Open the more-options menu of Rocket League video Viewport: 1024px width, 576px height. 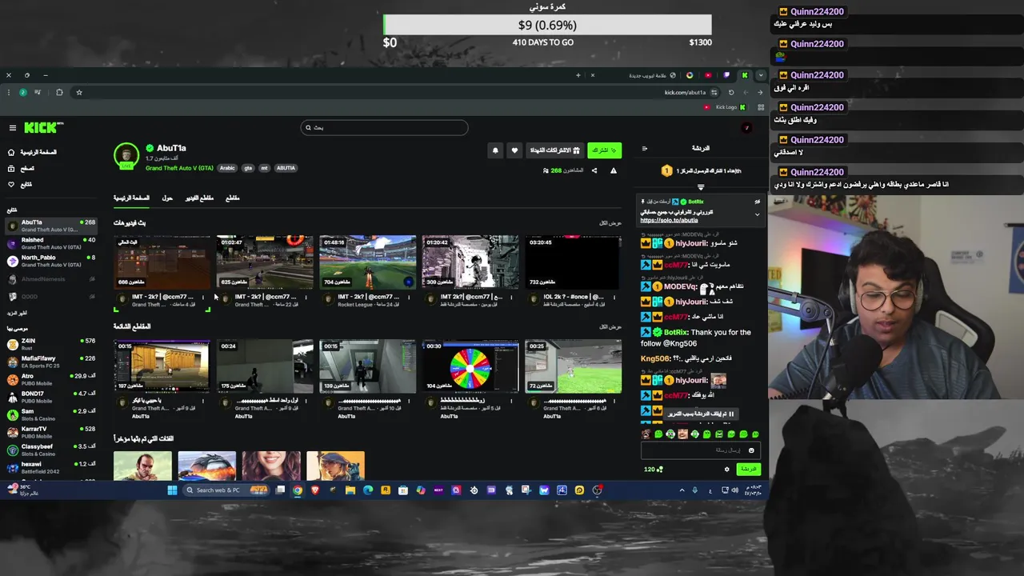pos(409,298)
